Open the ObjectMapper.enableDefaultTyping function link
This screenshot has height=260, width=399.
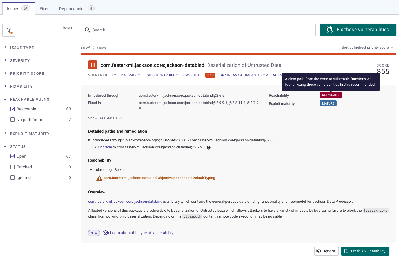[159, 178]
